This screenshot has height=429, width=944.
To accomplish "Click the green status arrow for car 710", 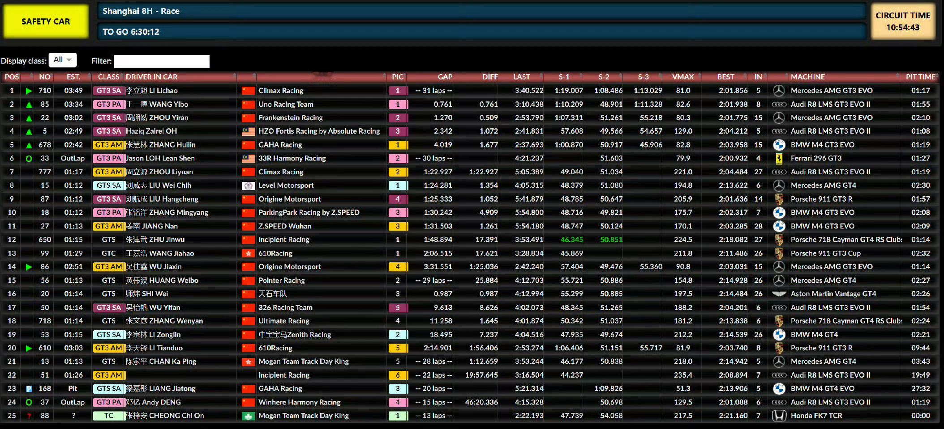I will pos(29,91).
